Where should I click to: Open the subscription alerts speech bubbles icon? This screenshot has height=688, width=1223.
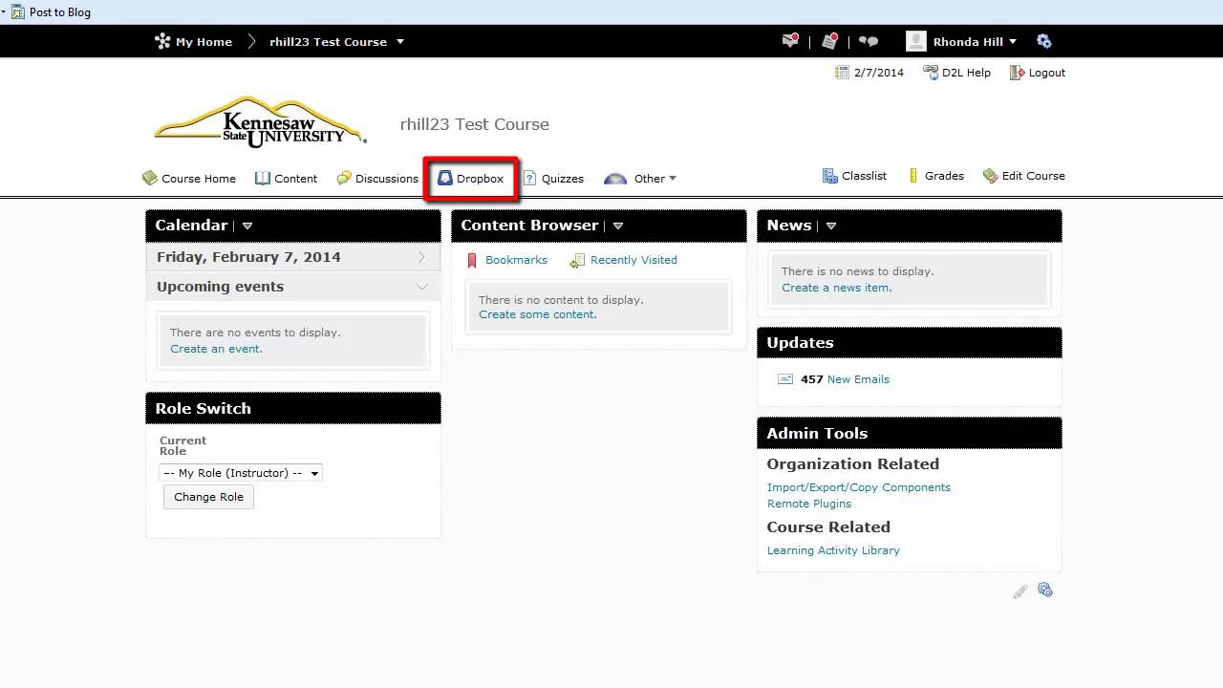coord(868,41)
